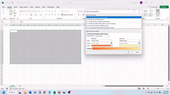The width and height of the screenshot is (170, 95).
Task: Open the Merge & Center dropdown arrow
Action: [75, 15]
